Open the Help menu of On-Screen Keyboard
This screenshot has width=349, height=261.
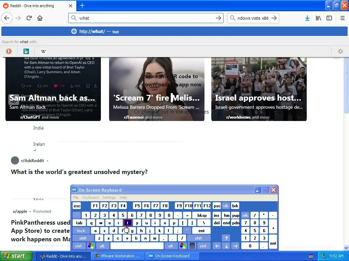click(x=123, y=197)
